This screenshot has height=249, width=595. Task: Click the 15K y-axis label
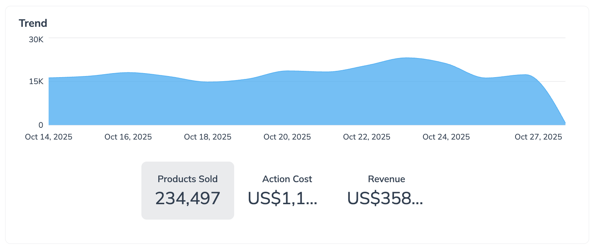click(x=36, y=82)
